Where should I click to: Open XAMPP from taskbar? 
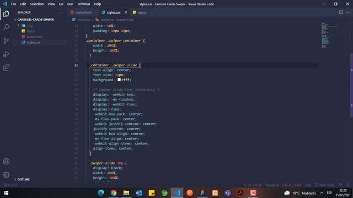click(215, 193)
